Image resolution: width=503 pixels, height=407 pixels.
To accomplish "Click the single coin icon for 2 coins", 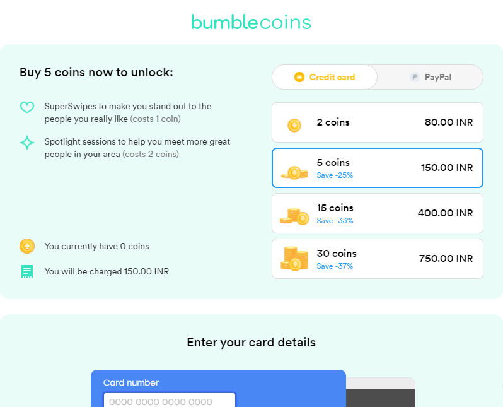I will [294, 125].
